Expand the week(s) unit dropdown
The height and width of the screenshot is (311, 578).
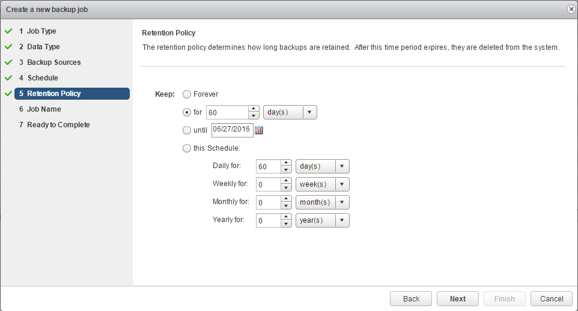(x=322, y=184)
